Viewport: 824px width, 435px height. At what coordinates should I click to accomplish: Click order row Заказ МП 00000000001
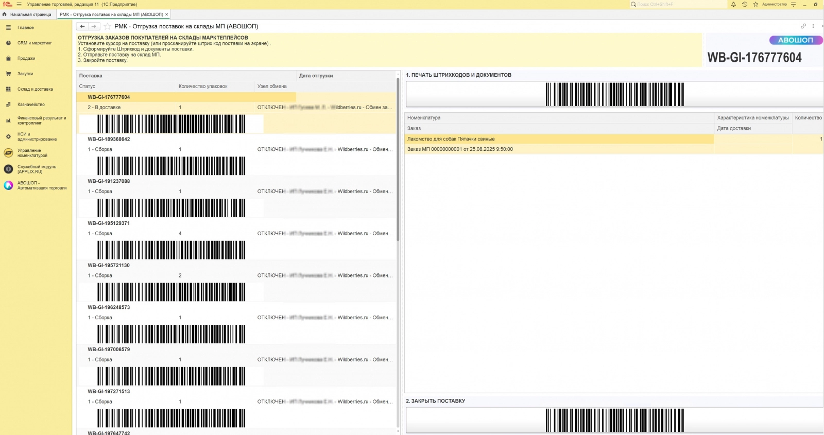[460, 149]
